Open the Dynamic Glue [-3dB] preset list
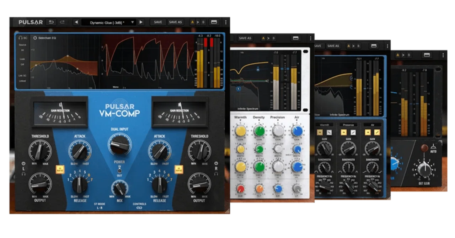Screen dimensions: 455x238 [109, 22]
